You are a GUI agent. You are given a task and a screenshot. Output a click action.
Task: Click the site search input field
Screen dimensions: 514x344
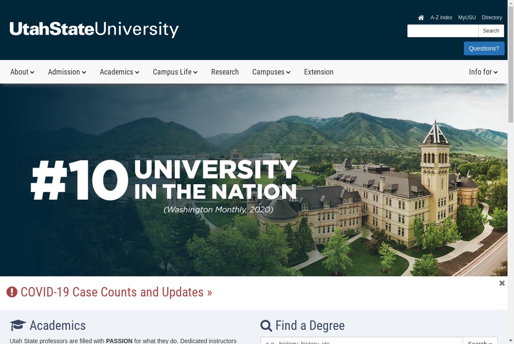[443, 31]
